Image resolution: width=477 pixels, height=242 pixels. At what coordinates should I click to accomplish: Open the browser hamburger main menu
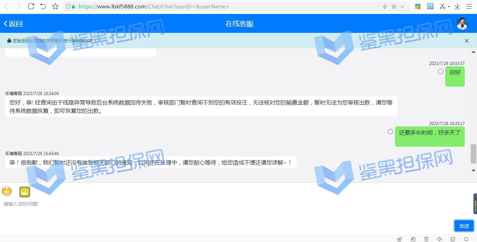[469, 6]
